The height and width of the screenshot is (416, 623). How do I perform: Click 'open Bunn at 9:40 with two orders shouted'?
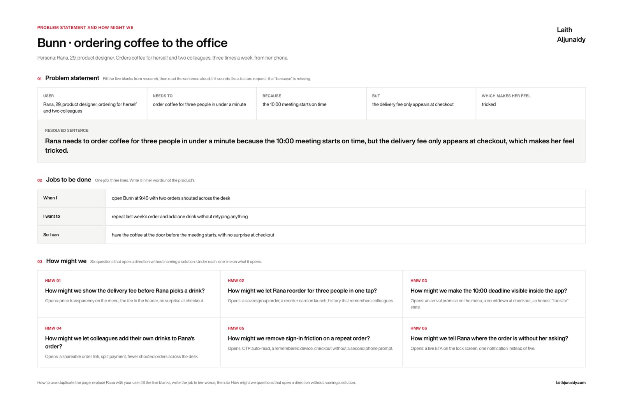tap(171, 198)
